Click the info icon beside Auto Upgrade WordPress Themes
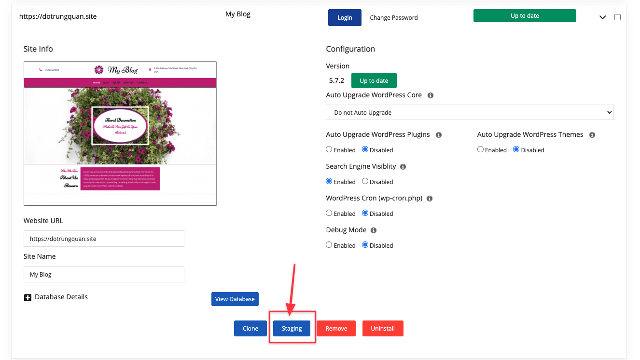Screen dimensions: 640x360 [592, 135]
